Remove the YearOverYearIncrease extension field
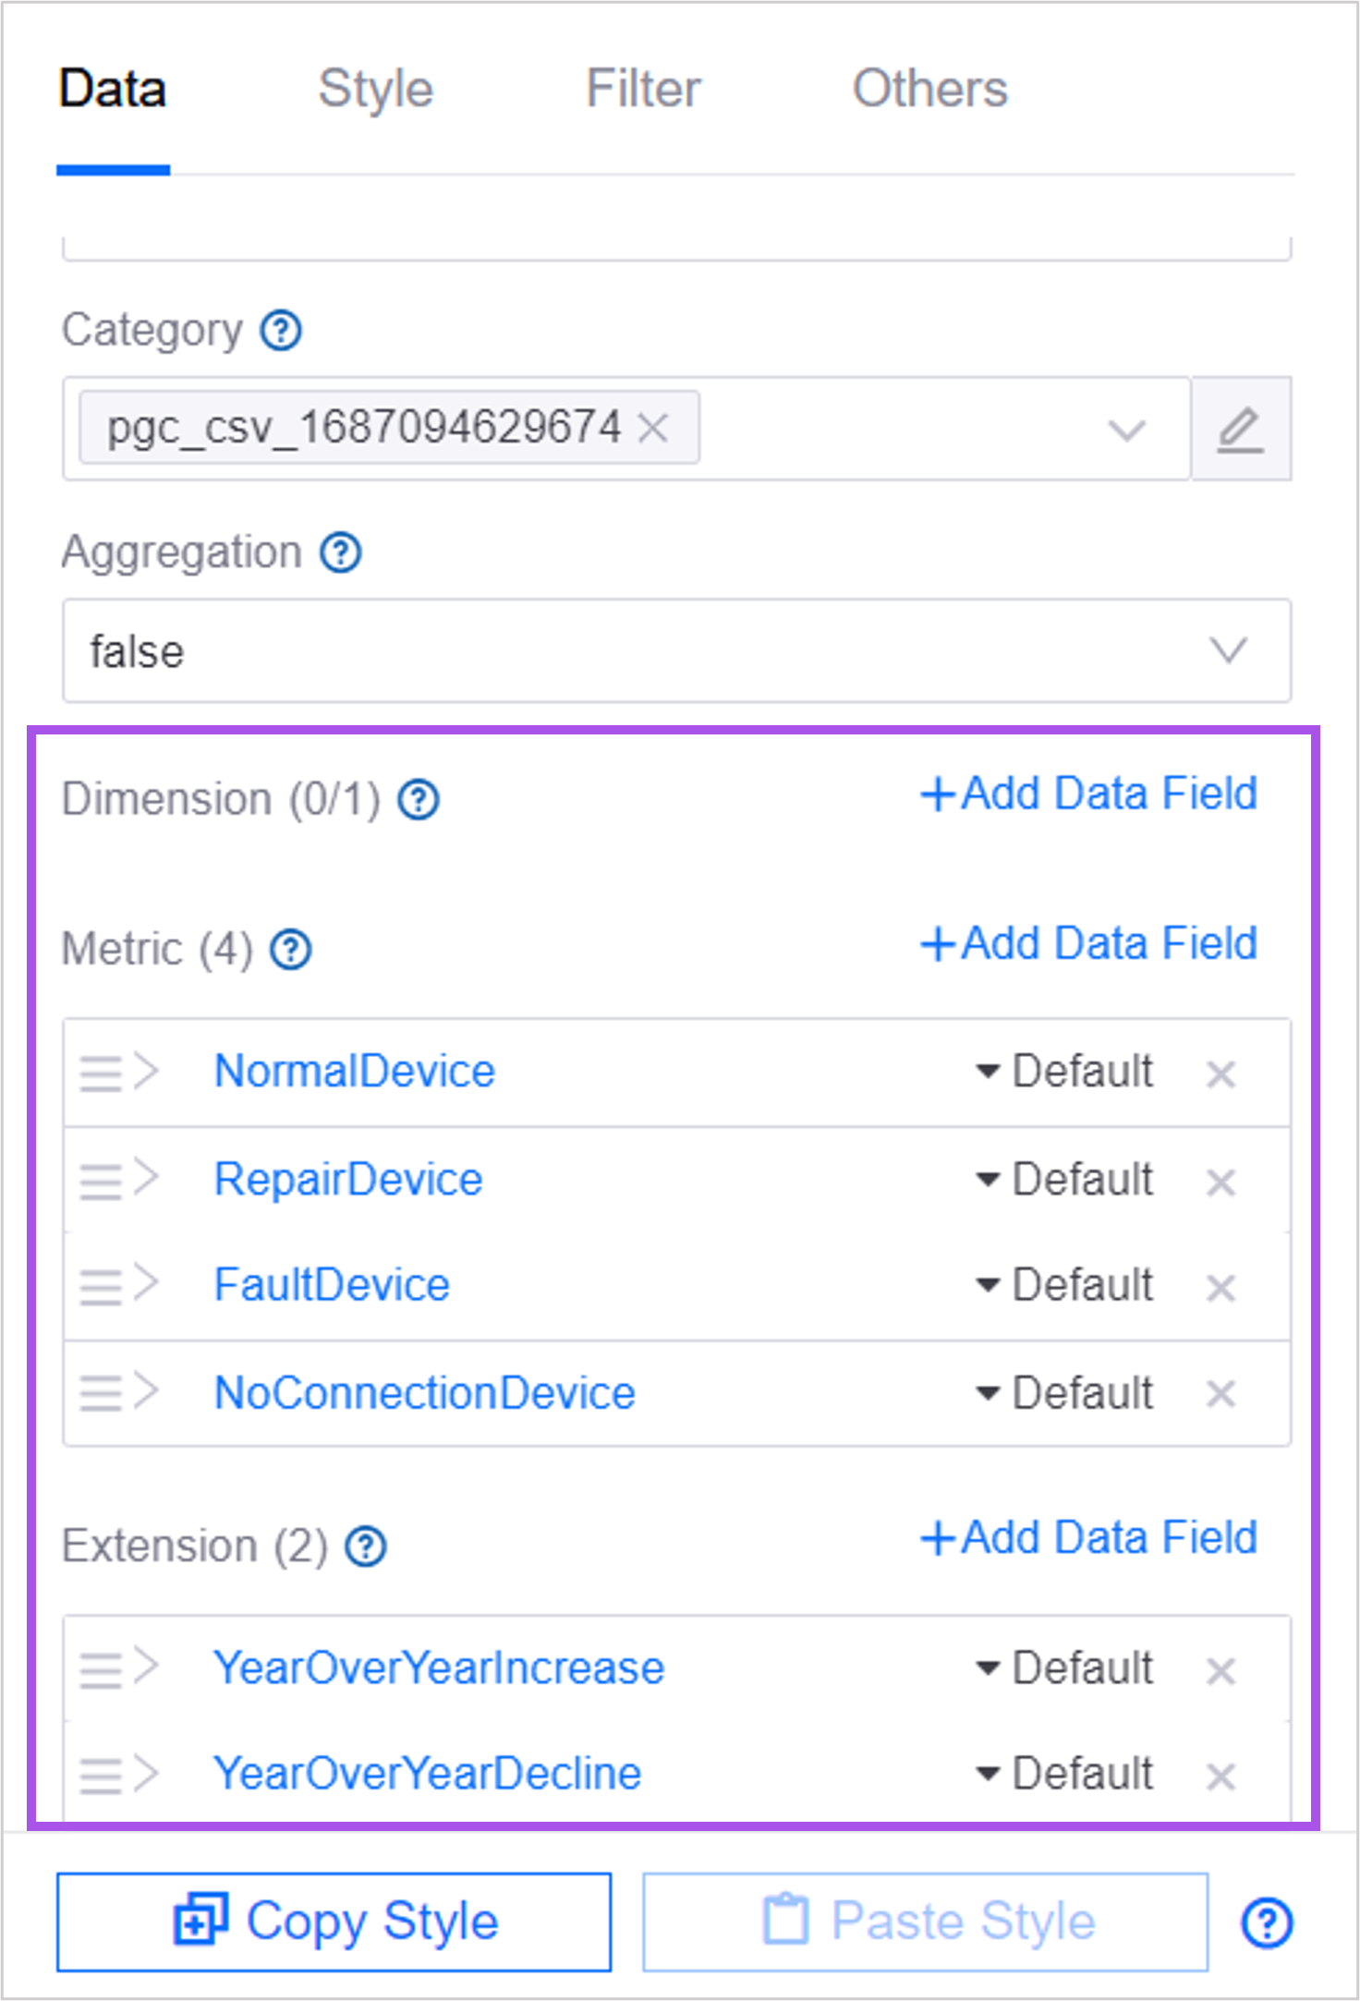Image resolution: width=1360 pixels, height=2001 pixels. tap(1220, 1670)
